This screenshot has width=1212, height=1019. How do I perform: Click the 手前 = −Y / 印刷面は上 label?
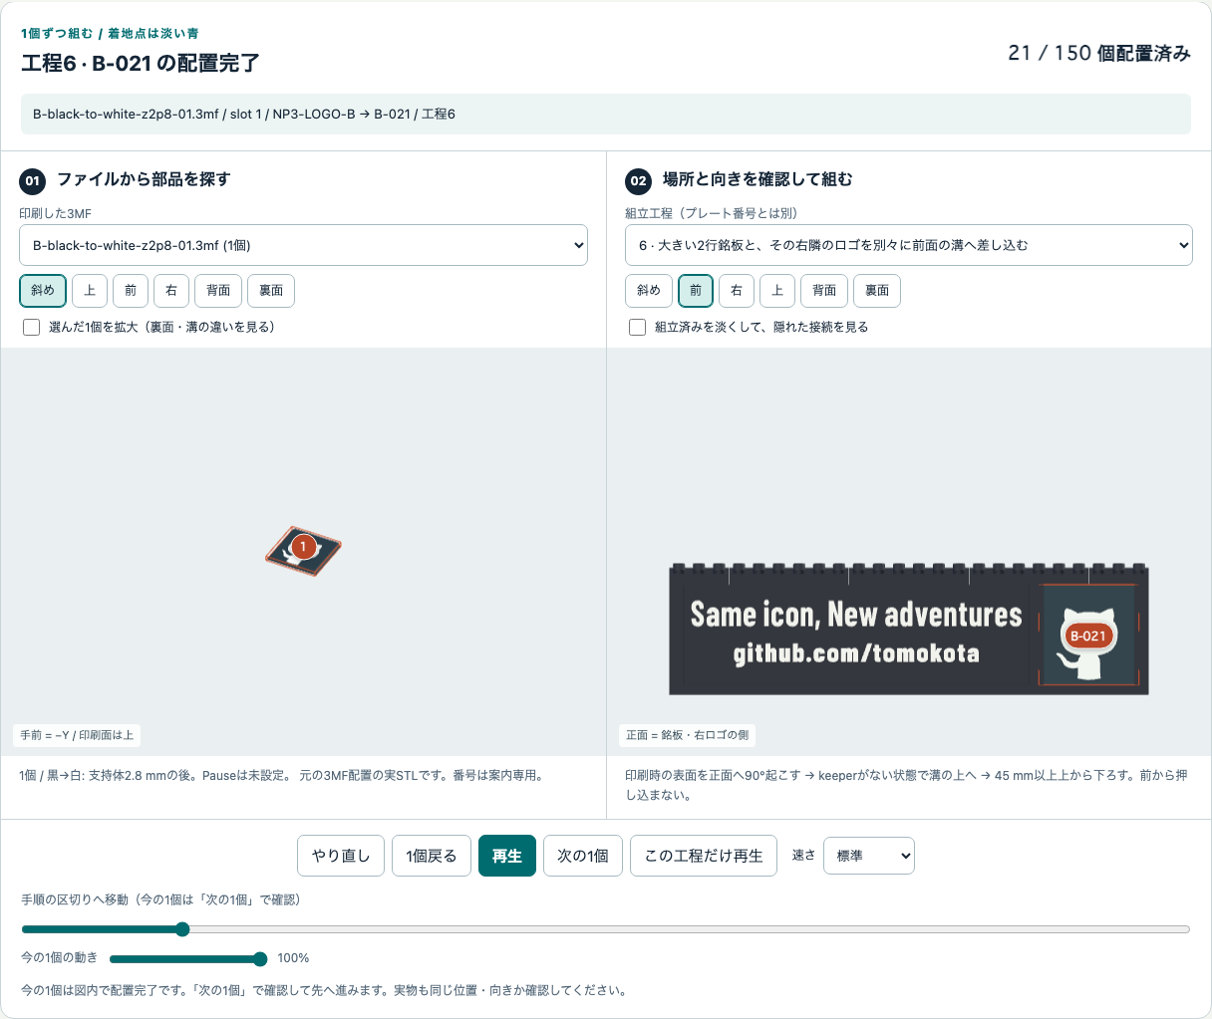pyautogui.click(x=77, y=735)
